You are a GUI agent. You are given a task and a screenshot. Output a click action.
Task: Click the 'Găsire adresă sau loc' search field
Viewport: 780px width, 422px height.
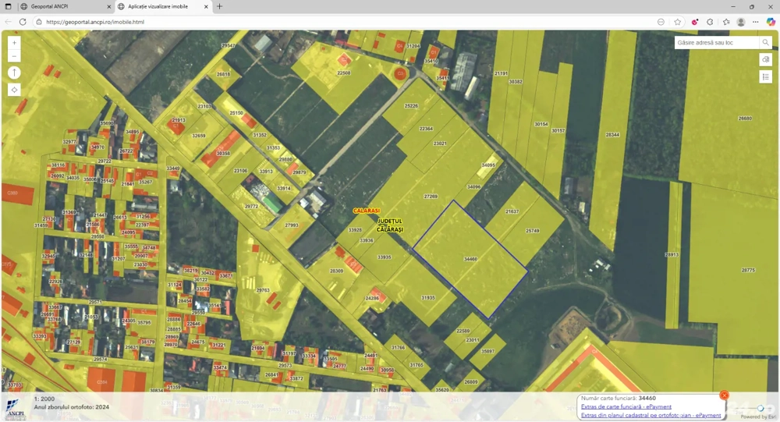point(716,42)
